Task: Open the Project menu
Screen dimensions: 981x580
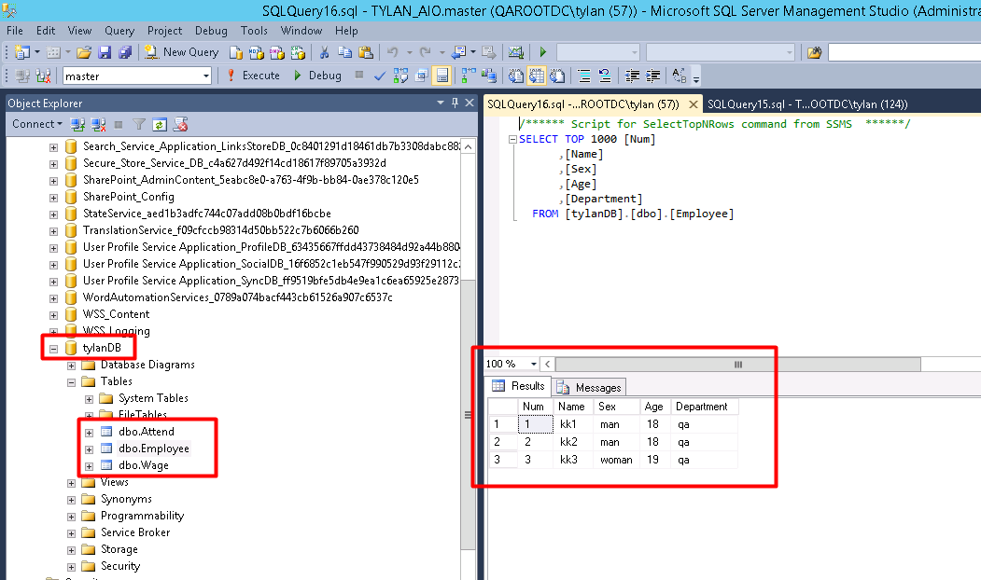Action: pos(164,31)
